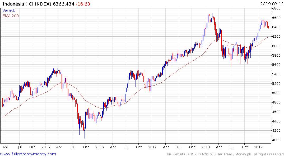
Task: Select the chart title 'Indonesia (JCI INDEX)'
Action: point(27,4)
